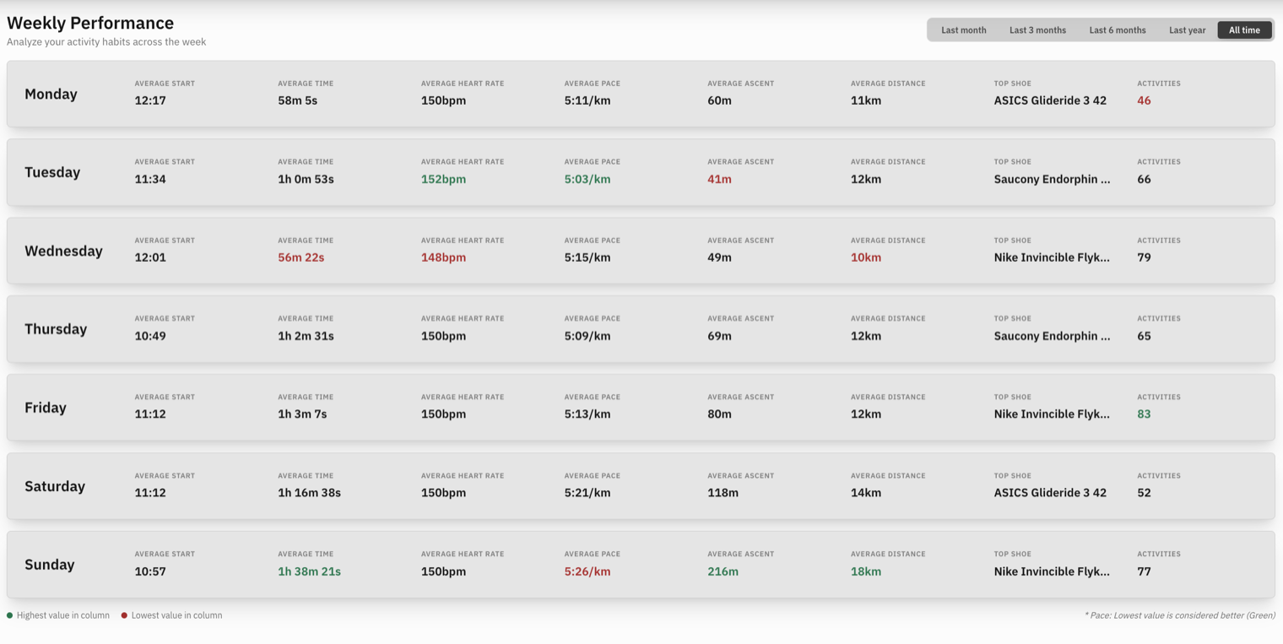This screenshot has width=1283, height=644.
Task: Click Tuesday's pace 5:03/km
Action: coord(587,179)
